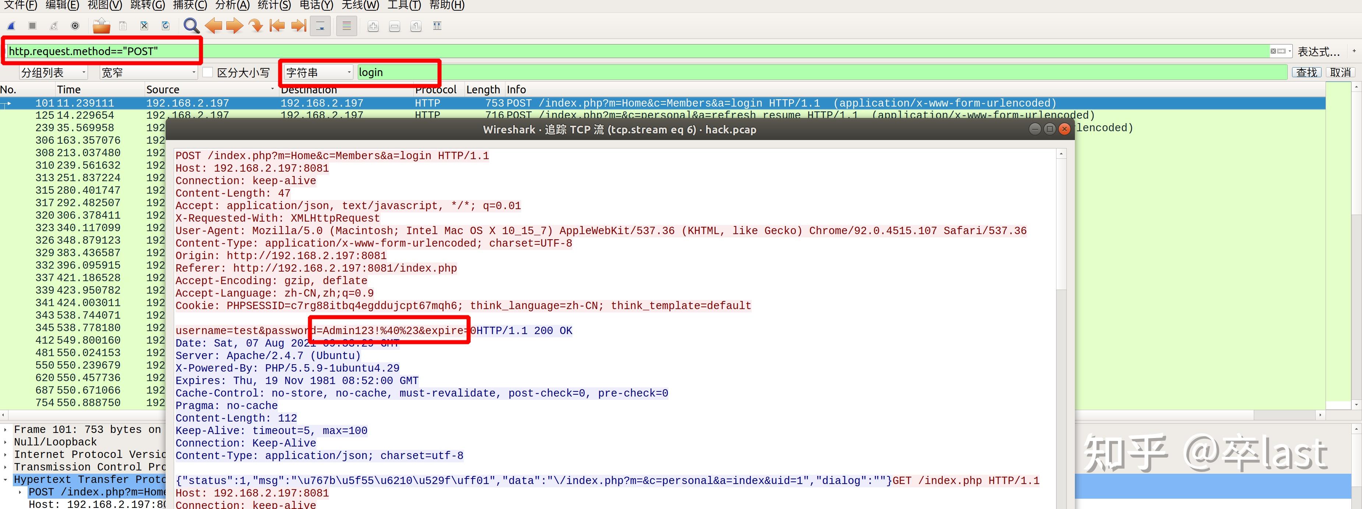This screenshot has width=1362, height=509.
Task: Toggle packet list colorize icon
Action: (346, 26)
